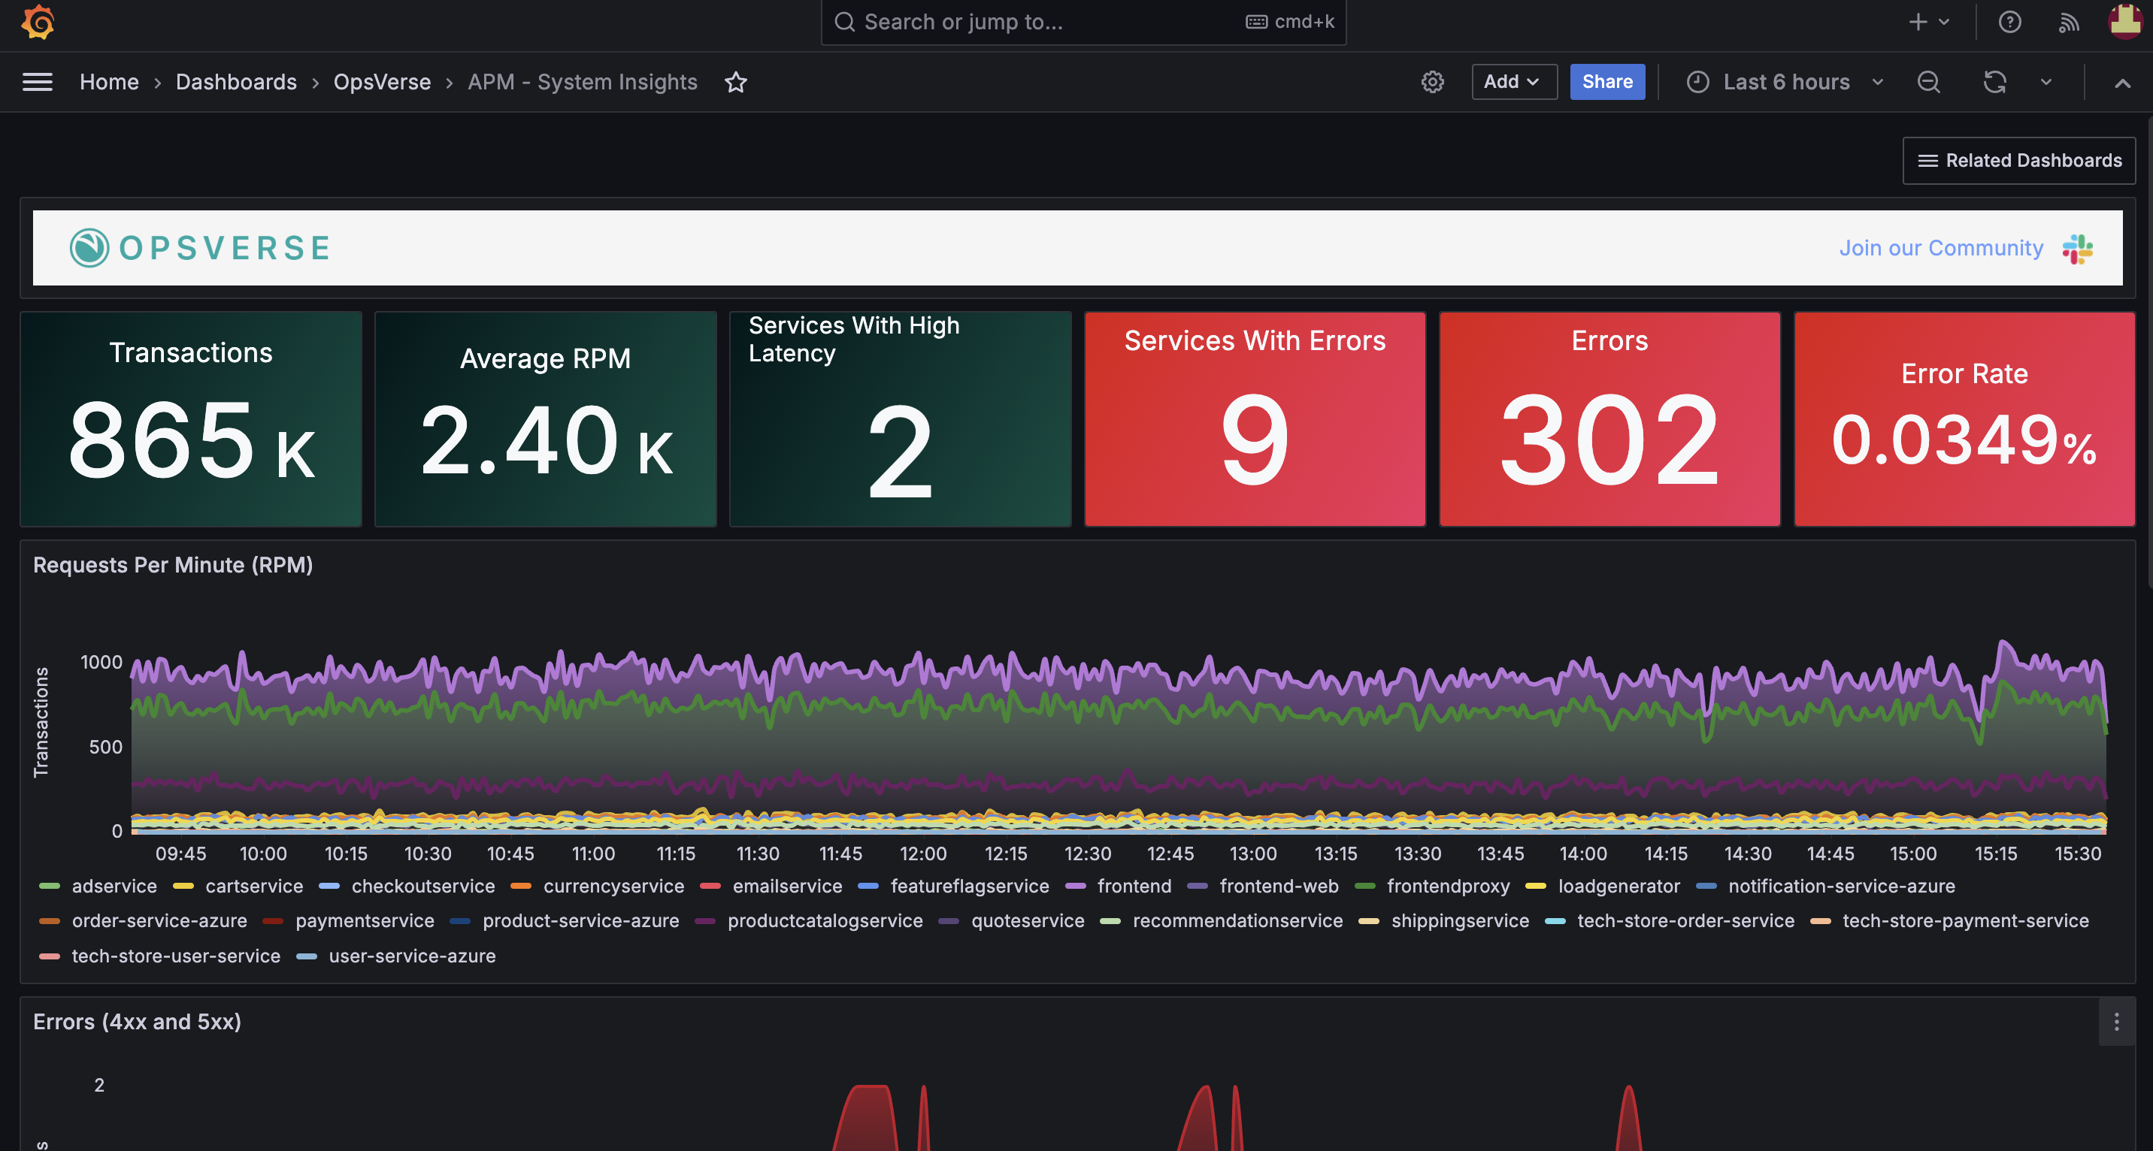Toggle checkoutservice series in legend

click(x=423, y=887)
